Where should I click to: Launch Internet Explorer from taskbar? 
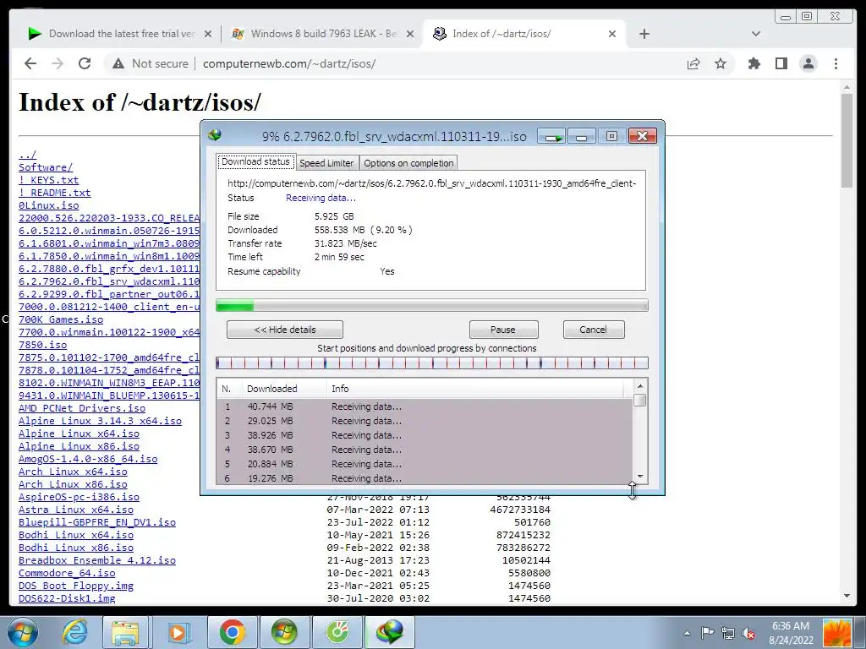(74, 632)
